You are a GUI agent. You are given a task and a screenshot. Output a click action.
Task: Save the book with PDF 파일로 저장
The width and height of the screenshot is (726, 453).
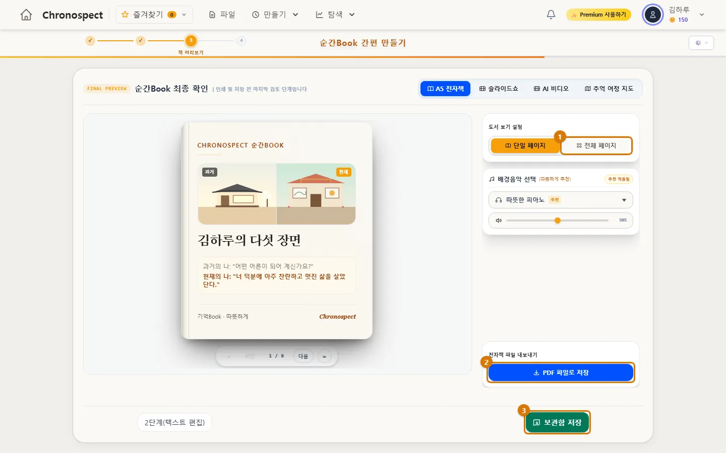tap(561, 373)
